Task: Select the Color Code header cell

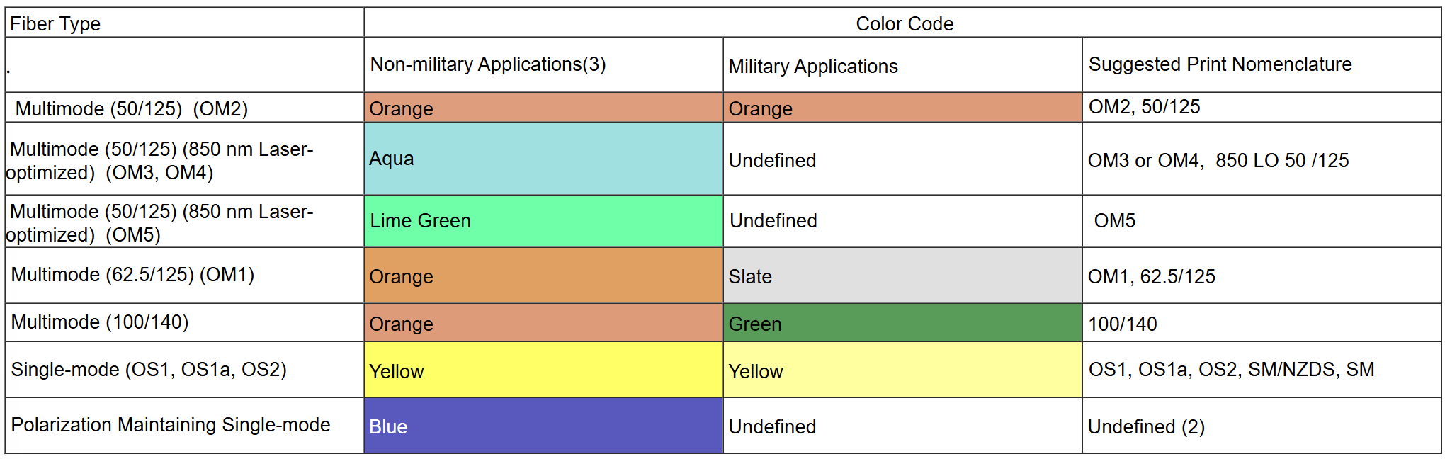Action: coord(902,23)
